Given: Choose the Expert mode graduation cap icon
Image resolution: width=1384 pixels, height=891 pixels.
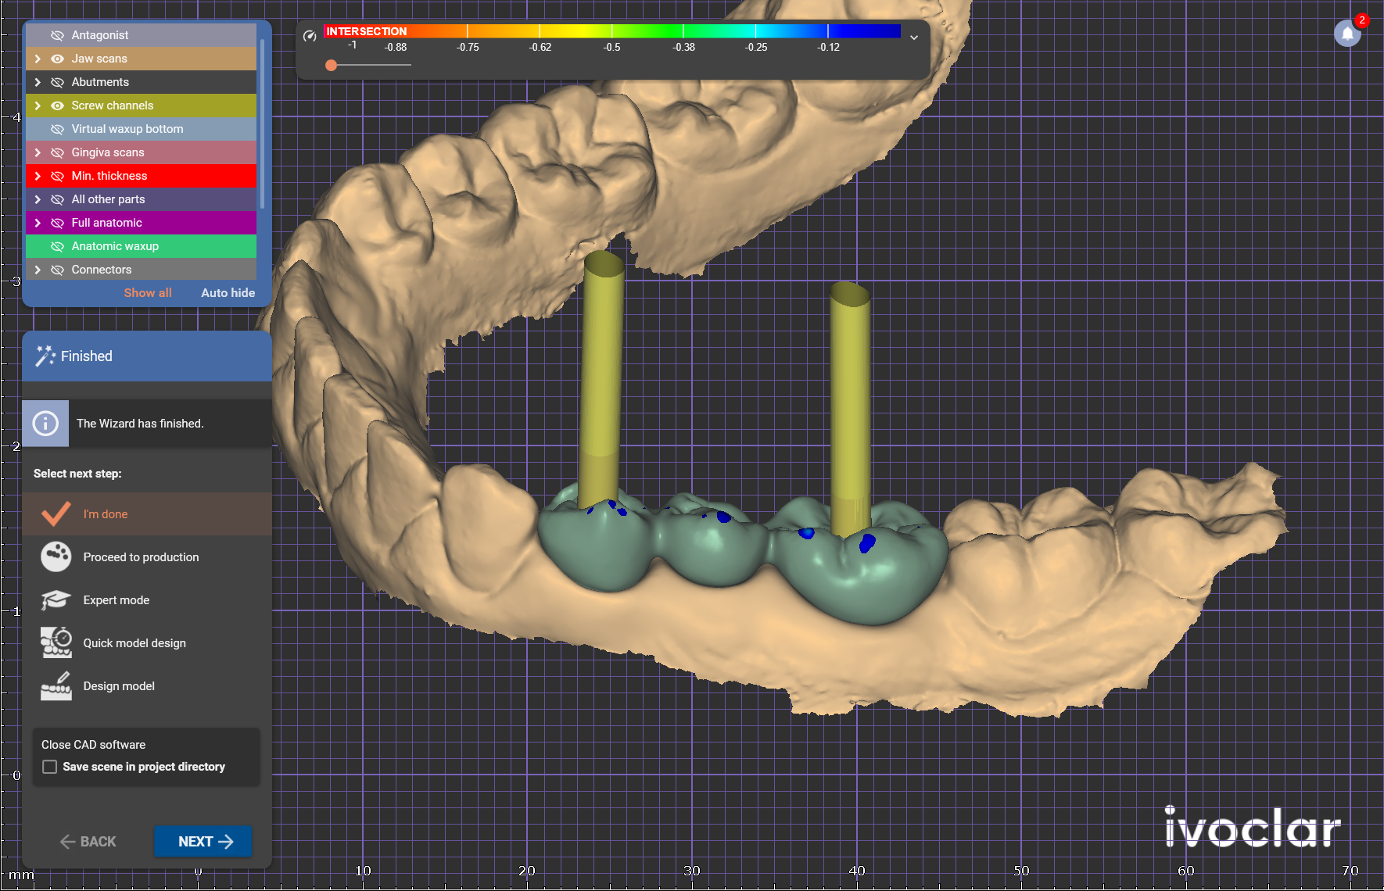Looking at the screenshot, I should pyautogui.click(x=56, y=600).
